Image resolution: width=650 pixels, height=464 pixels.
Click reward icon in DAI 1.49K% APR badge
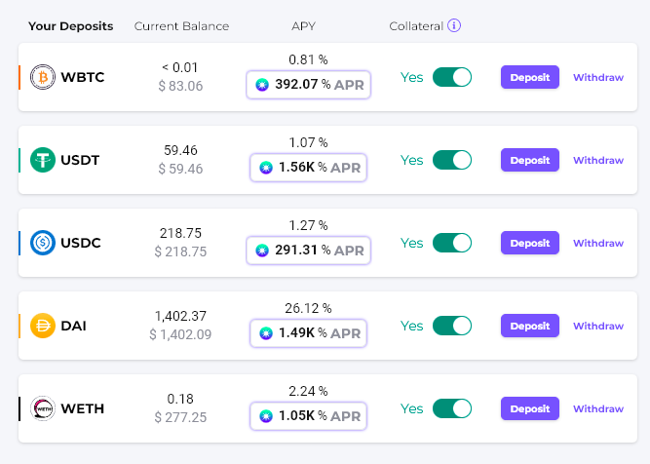point(266,333)
